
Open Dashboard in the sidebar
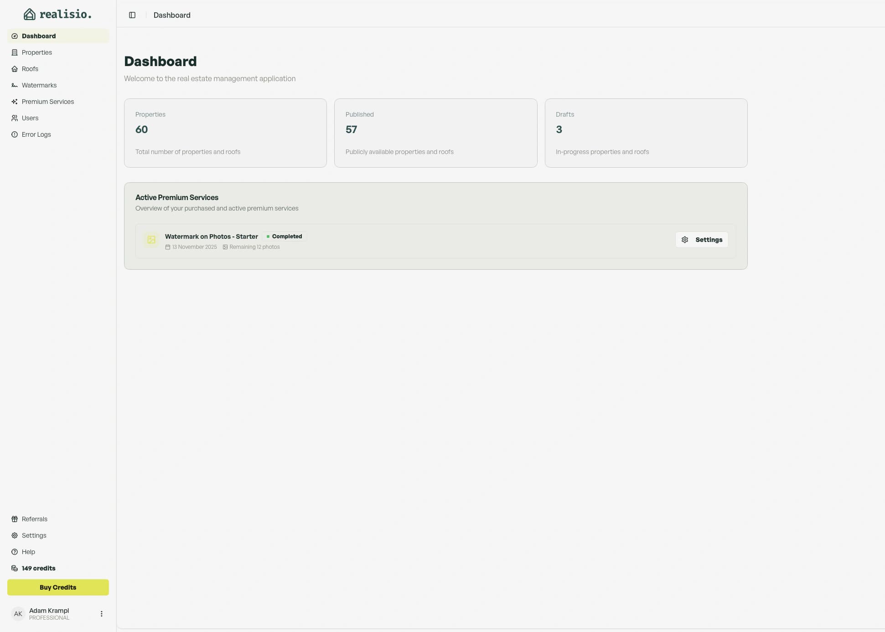[58, 36]
